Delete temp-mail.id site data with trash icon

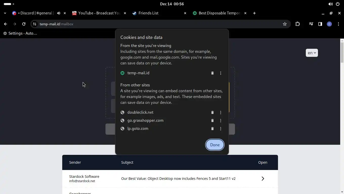[x=212, y=73]
